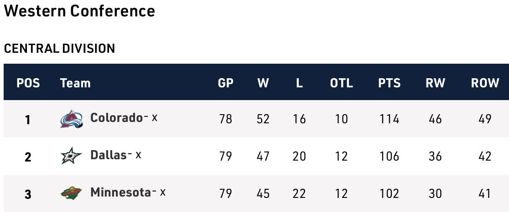The width and height of the screenshot is (509, 212).
Task: Click Colorado's 114 points value
Action: coord(389,119)
